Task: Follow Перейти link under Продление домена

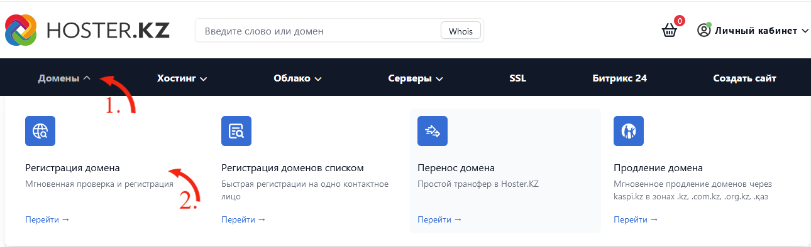Action: pyautogui.click(x=636, y=219)
